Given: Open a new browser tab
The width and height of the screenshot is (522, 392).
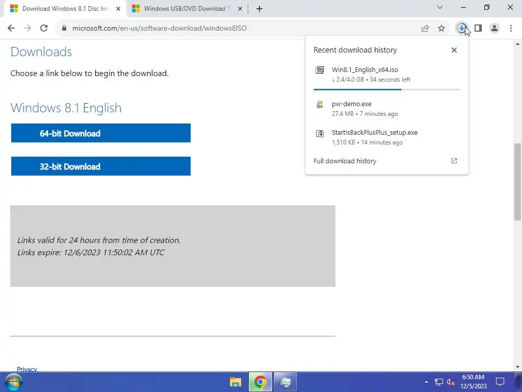Looking at the screenshot, I should [259, 9].
